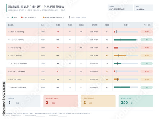The width and height of the screenshot is (159, 119).
Task: Click the expiry date 2027-03-31
Action: click(94, 40)
